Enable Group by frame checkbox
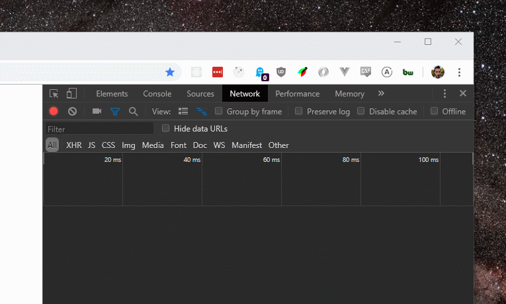This screenshot has width=506, height=304. click(x=218, y=111)
